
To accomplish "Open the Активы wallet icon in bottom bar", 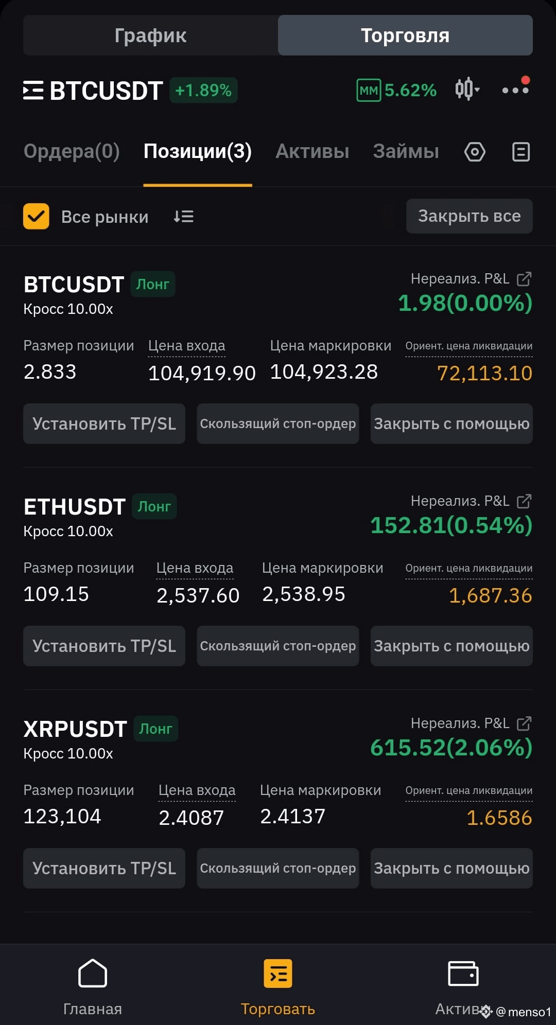I will click(x=463, y=973).
